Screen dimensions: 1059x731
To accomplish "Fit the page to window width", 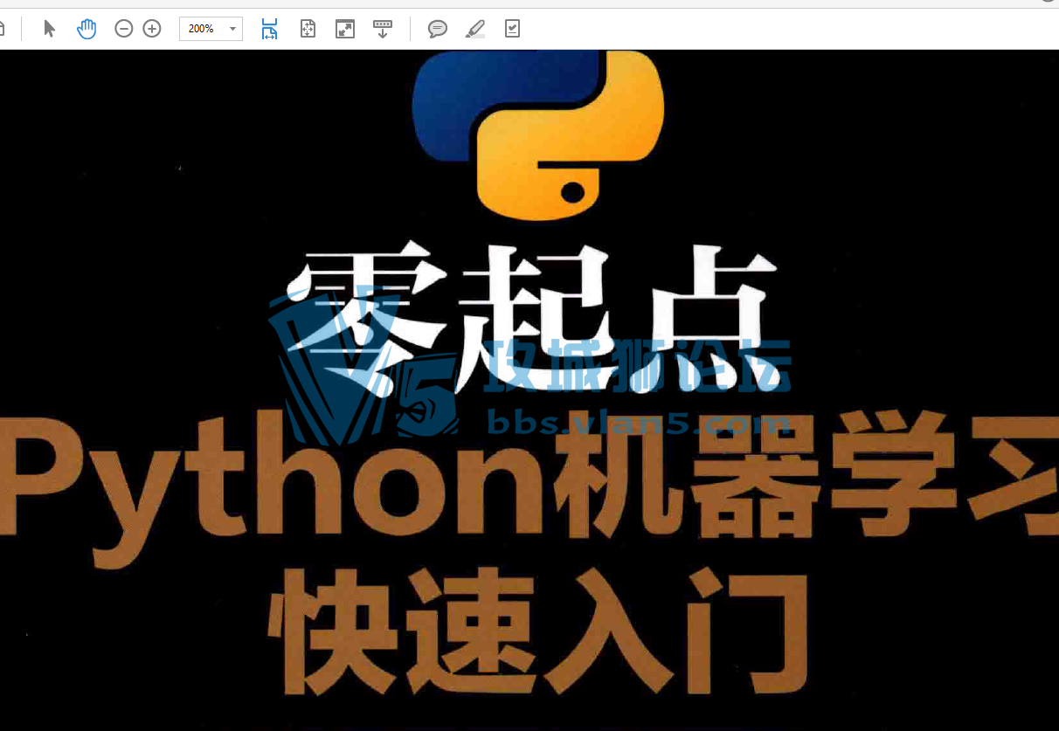I will click(x=269, y=28).
